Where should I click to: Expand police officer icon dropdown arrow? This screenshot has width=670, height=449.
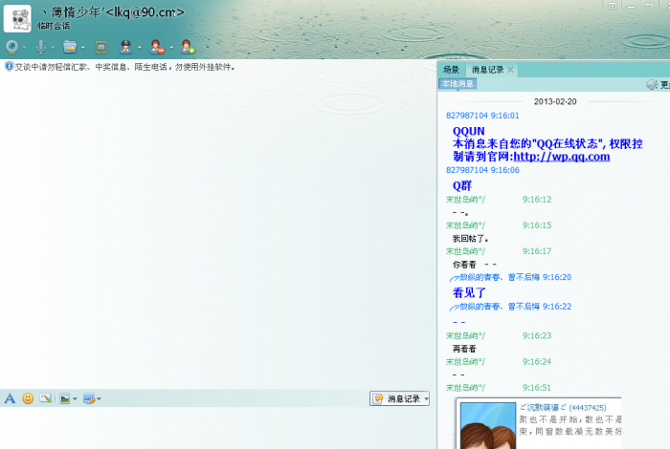(140, 48)
